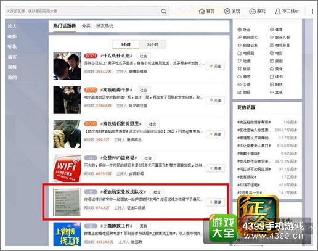Screen dimensions: 318x251
Task: Click the blue 上微博找工作 thumbnail
Action: [67, 234]
